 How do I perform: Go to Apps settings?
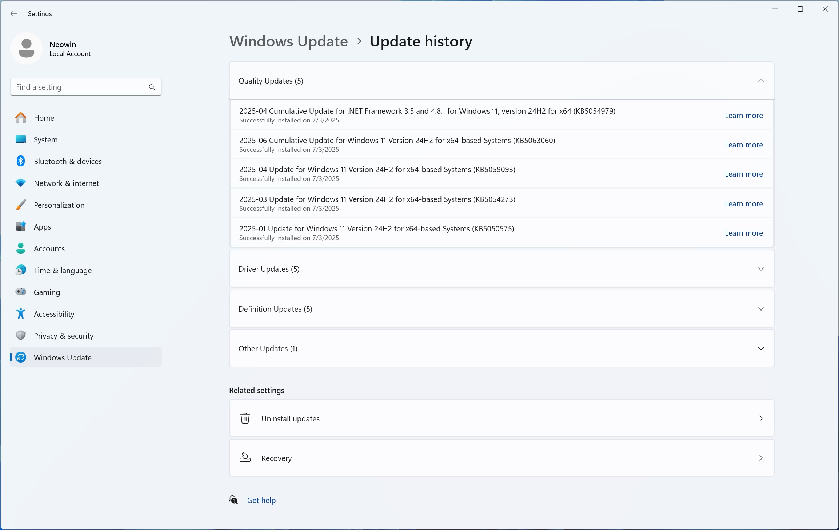click(42, 227)
